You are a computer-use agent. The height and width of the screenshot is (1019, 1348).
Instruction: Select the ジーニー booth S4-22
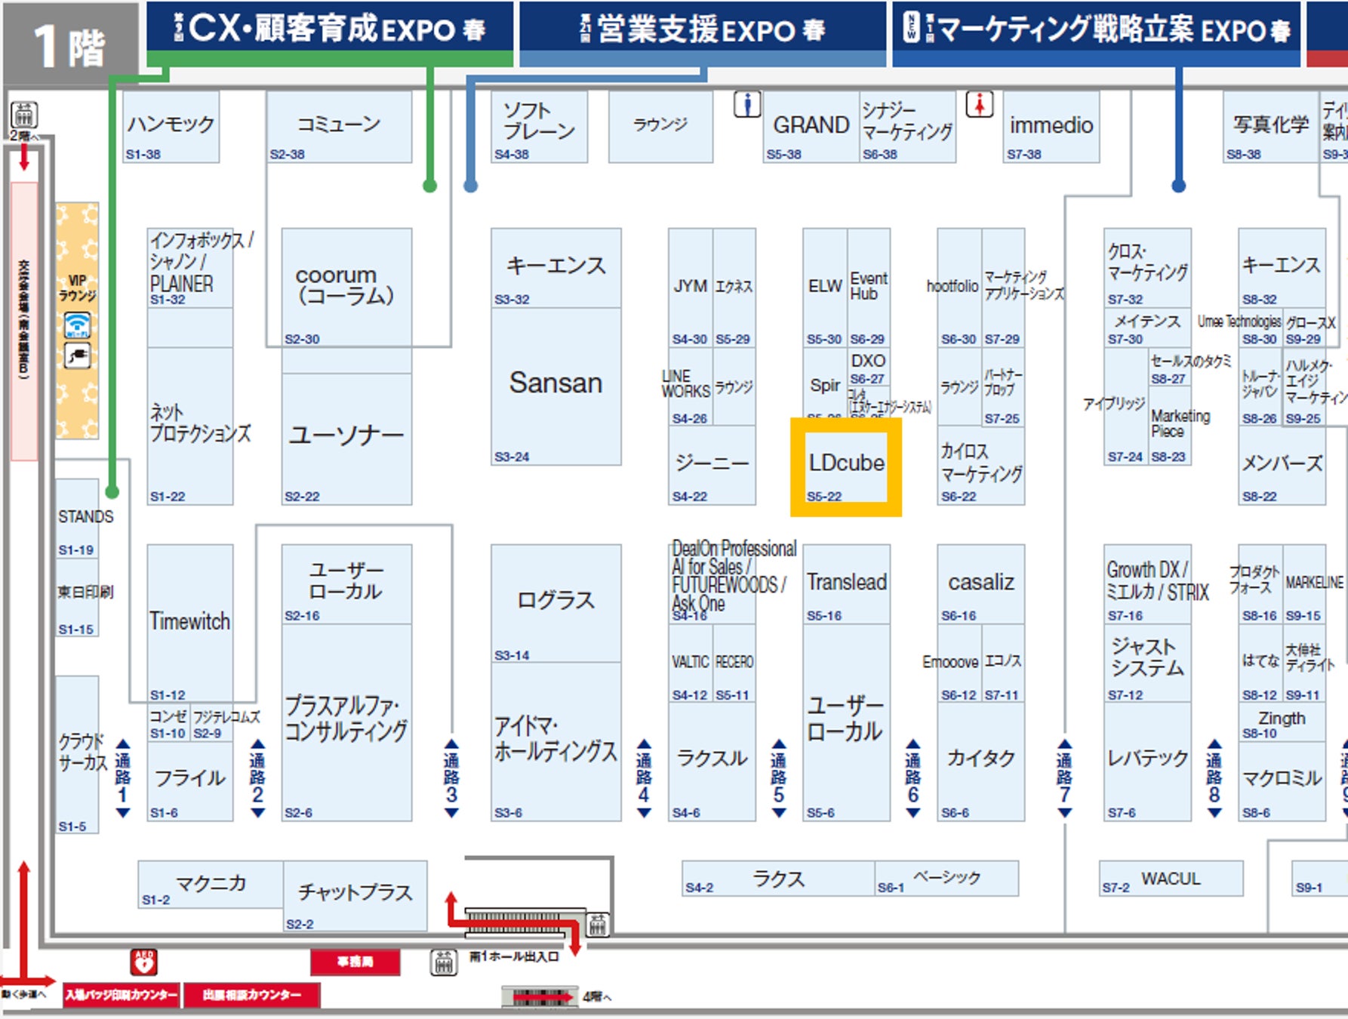712,465
